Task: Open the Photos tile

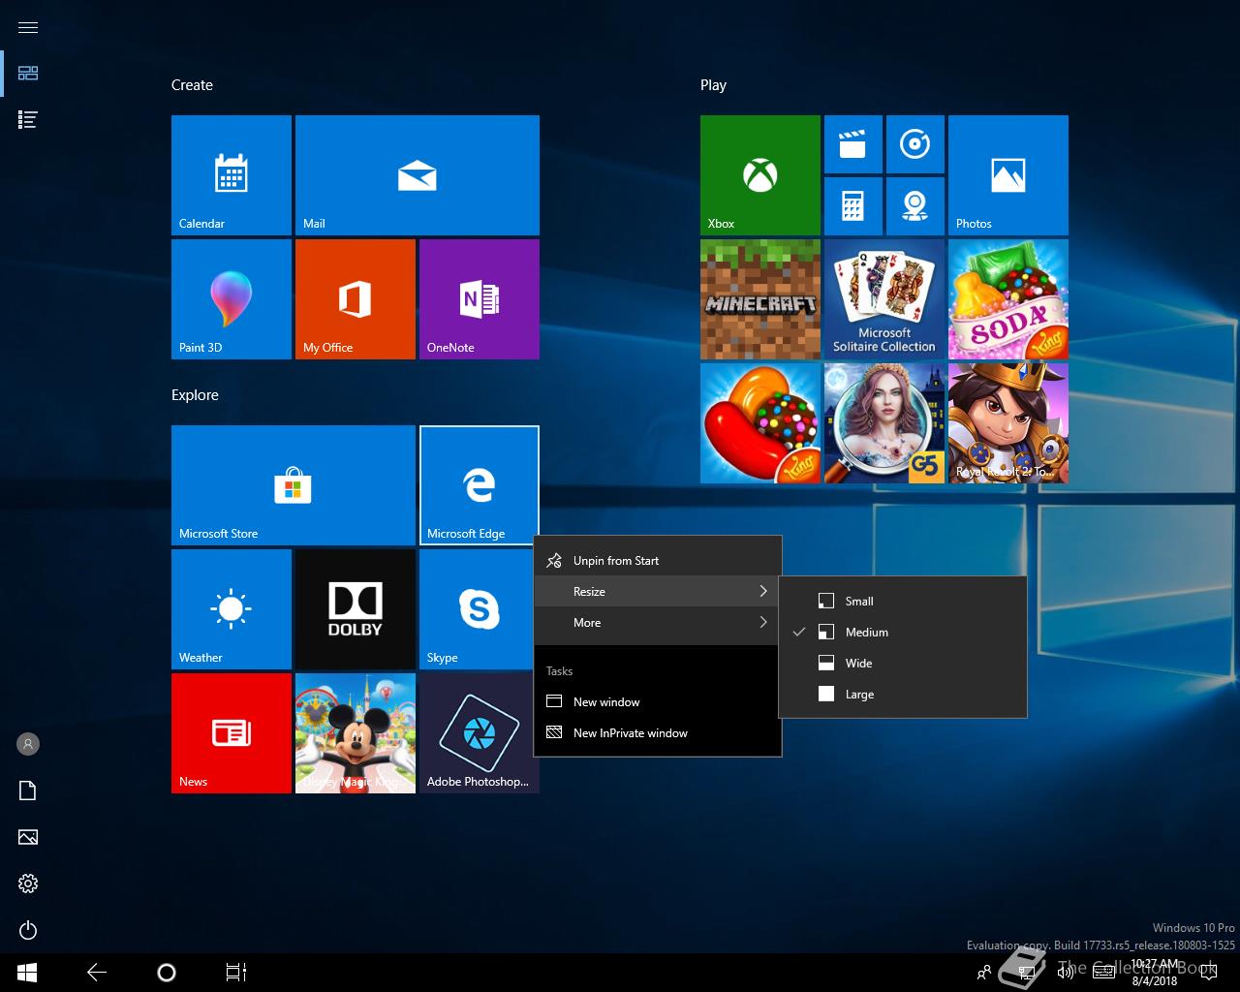Action: [x=1008, y=175]
